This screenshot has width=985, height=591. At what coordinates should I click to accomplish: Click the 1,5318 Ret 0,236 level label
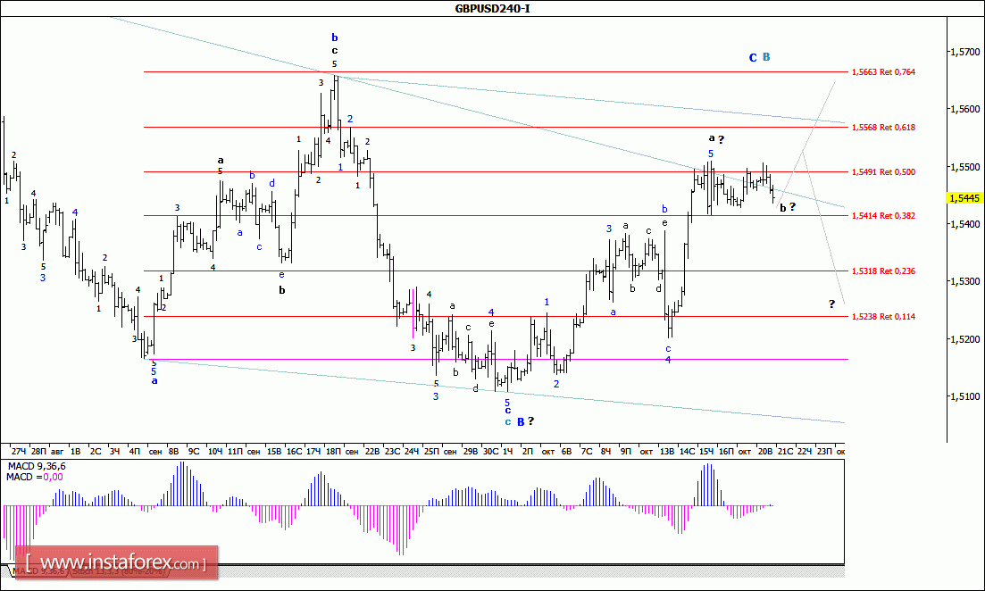click(x=883, y=271)
